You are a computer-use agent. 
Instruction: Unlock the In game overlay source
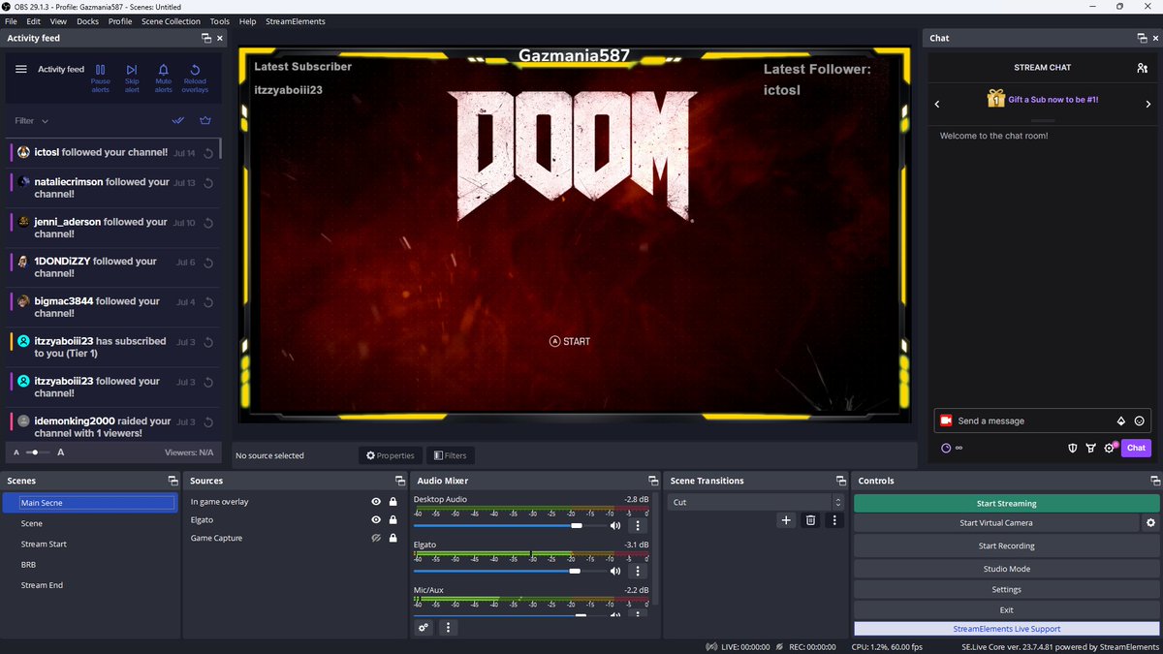click(393, 502)
